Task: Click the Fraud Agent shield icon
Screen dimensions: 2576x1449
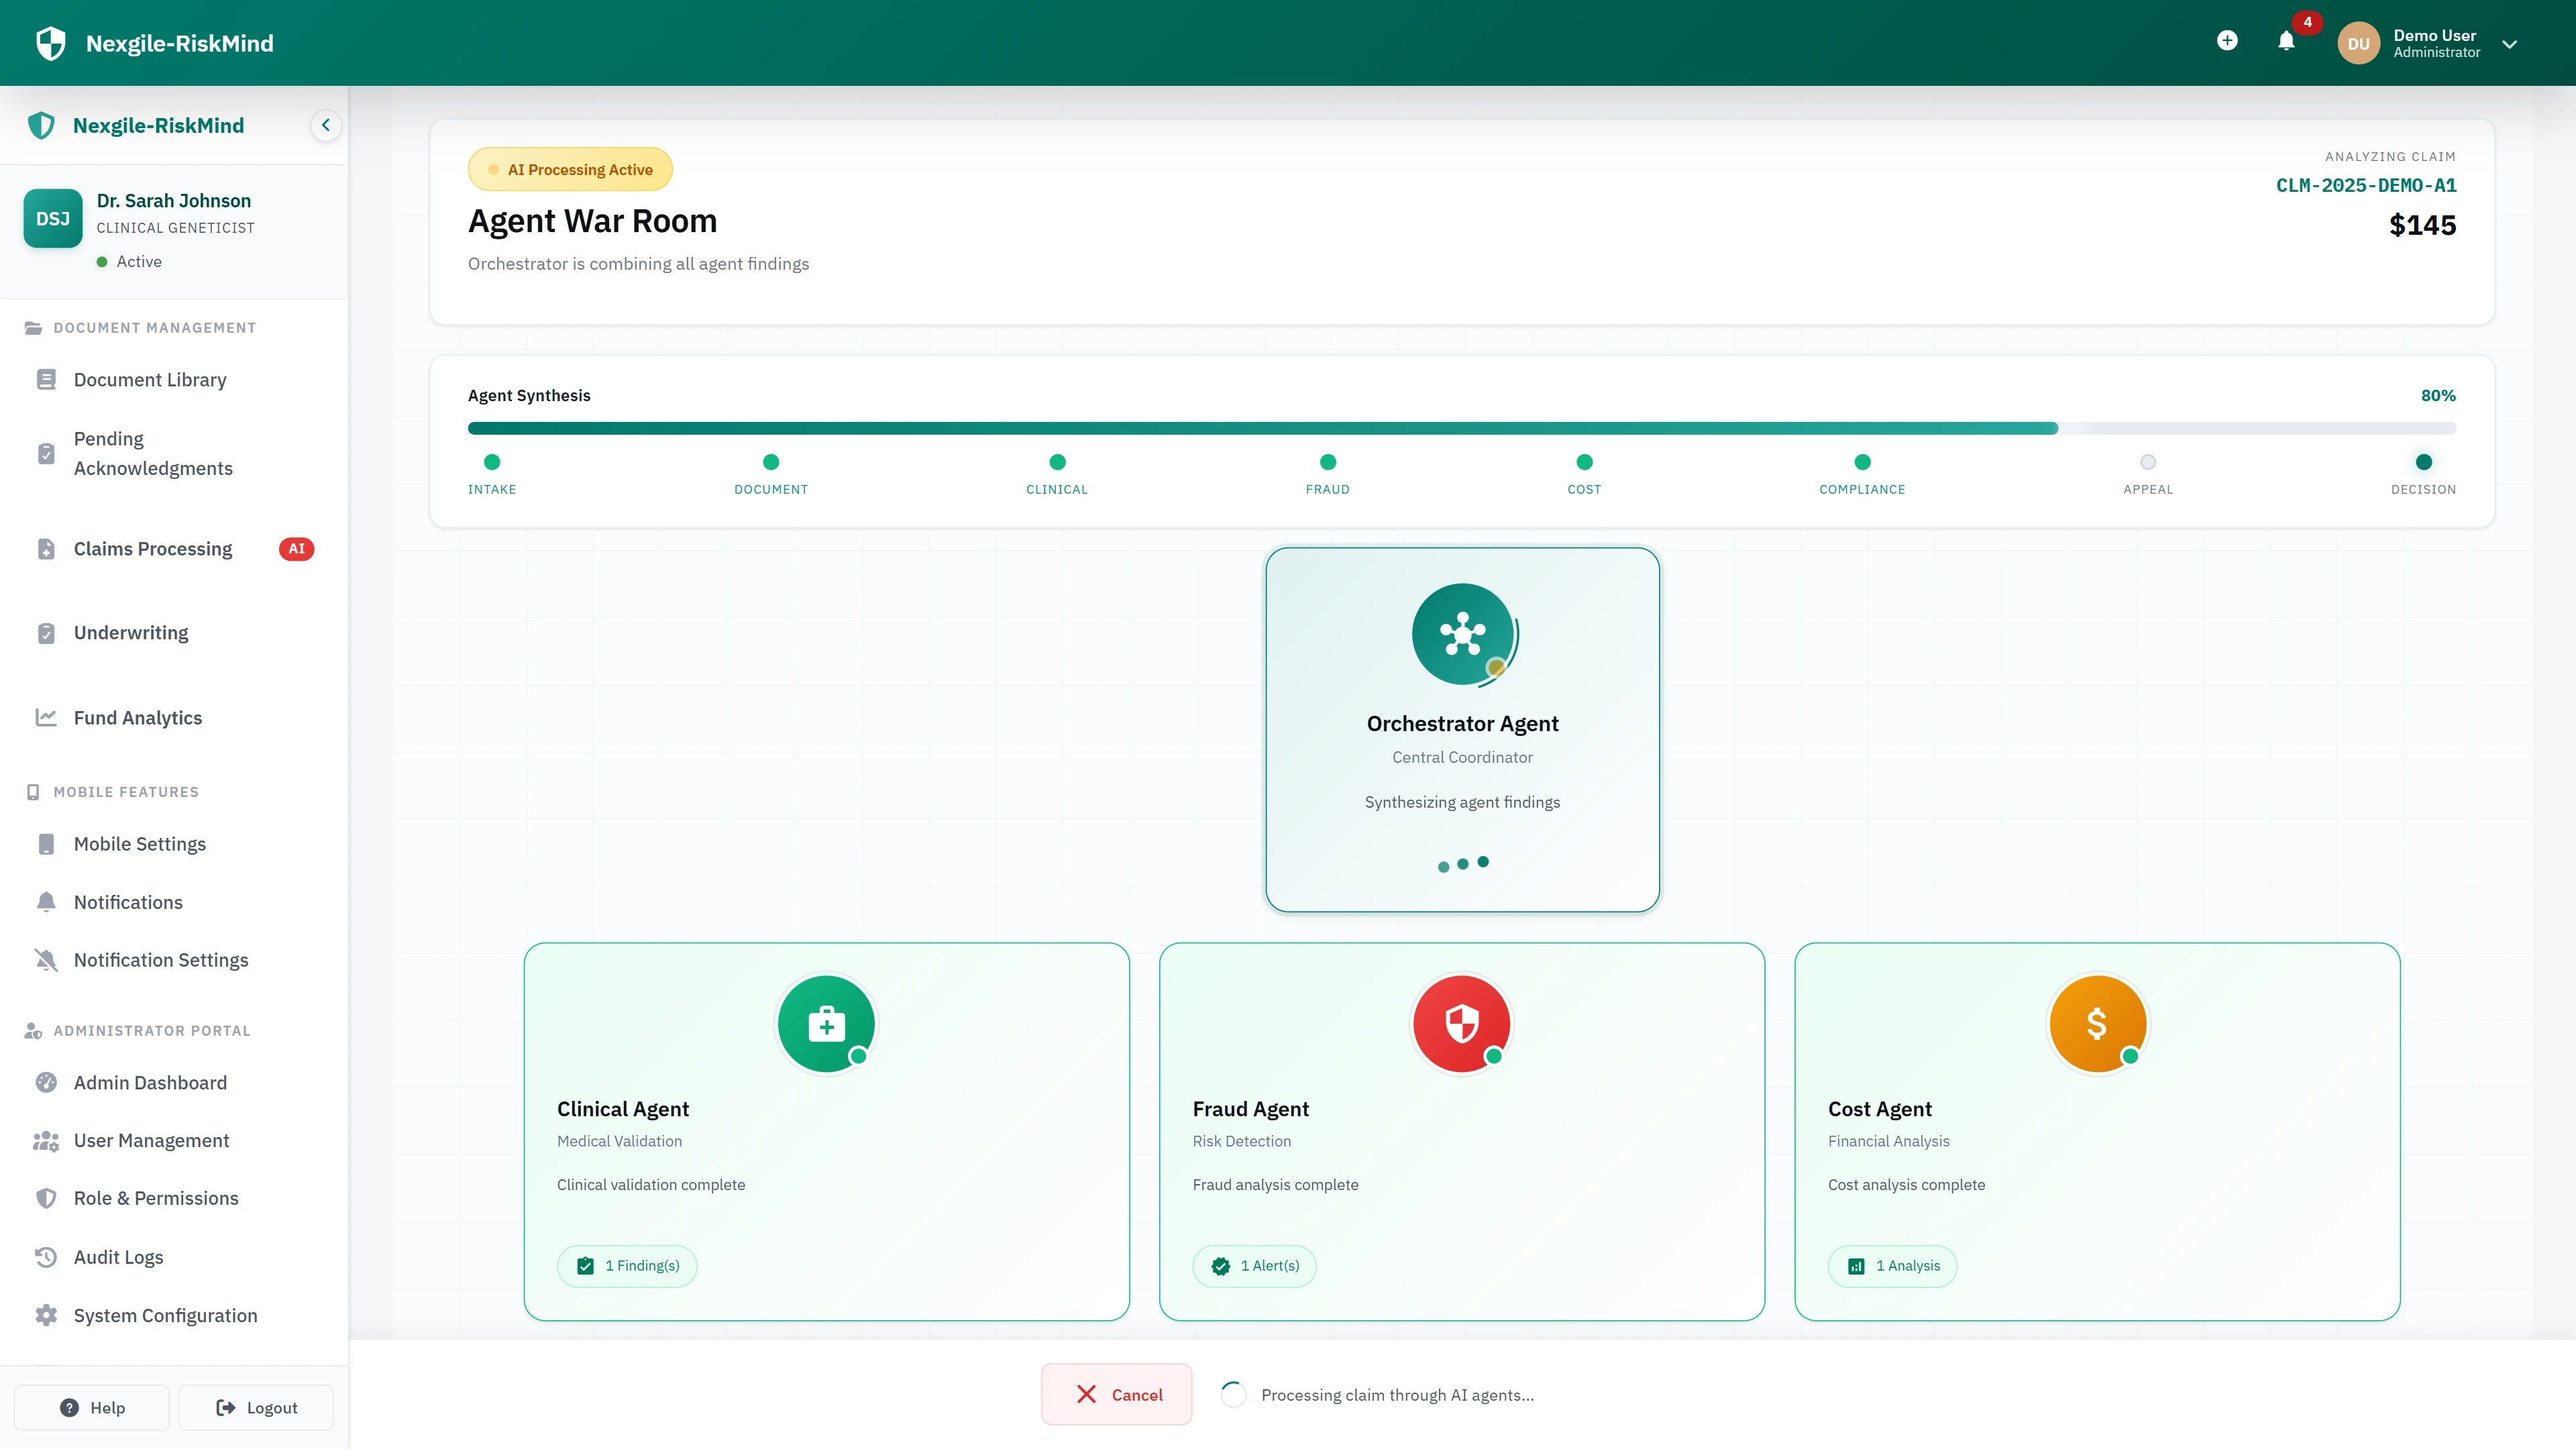Action: pos(1462,1023)
